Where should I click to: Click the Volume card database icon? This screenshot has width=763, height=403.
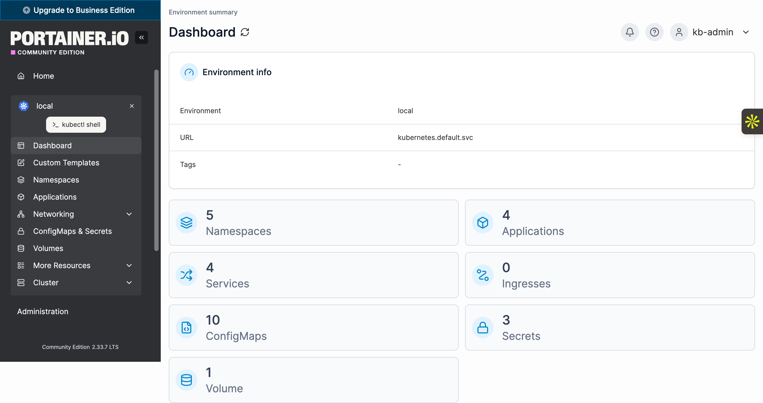click(x=186, y=380)
